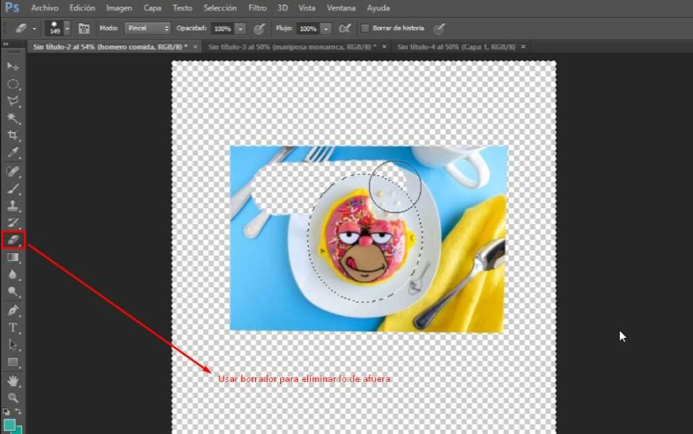The width and height of the screenshot is (693, 434).
Task: Open the Imagen menu
Action: click(119, 8)
